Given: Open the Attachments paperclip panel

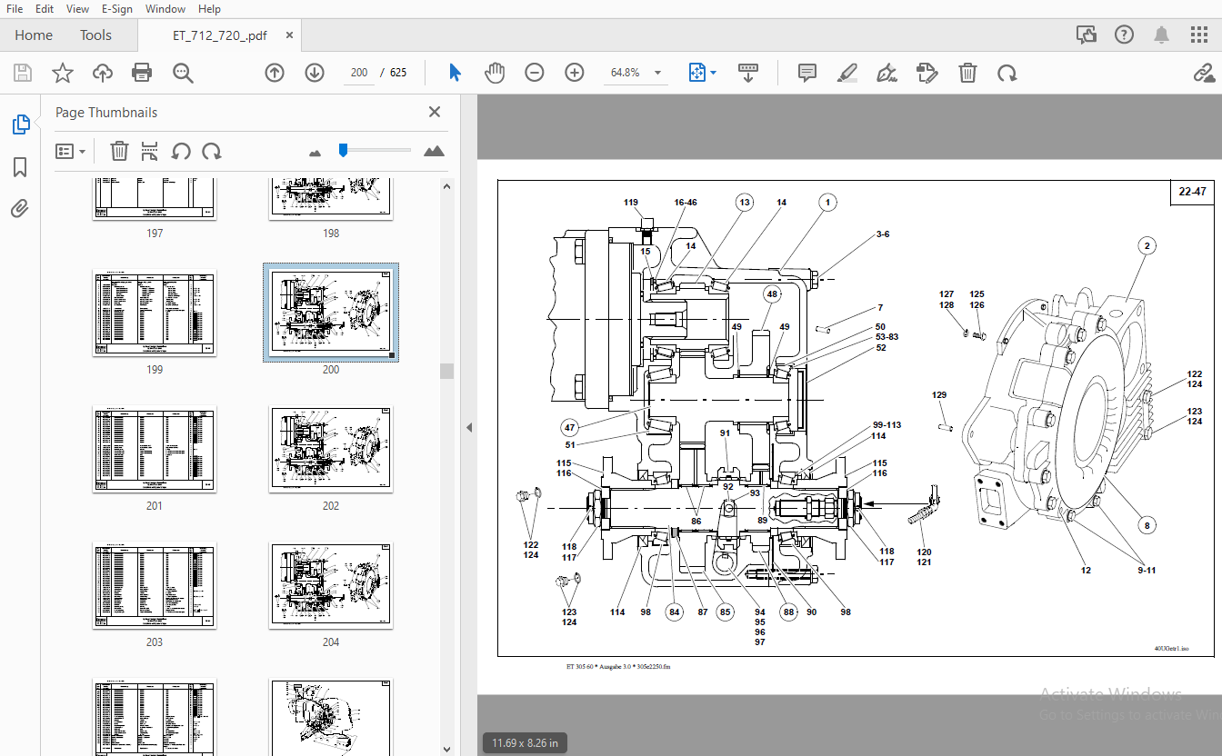Looking at the screenshot, I should tap(21, 210).
